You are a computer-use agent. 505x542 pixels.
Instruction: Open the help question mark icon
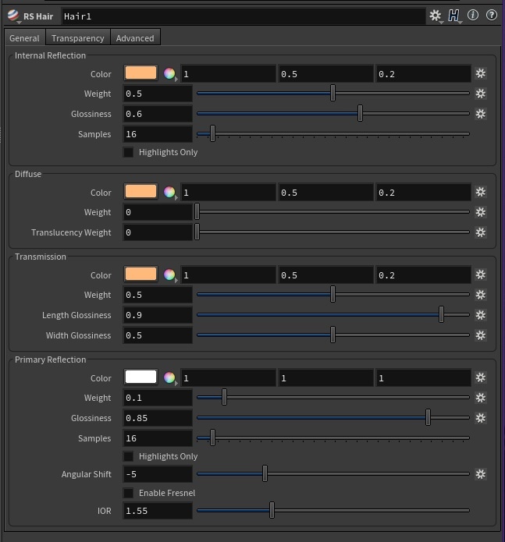click(x=492, y=16)
